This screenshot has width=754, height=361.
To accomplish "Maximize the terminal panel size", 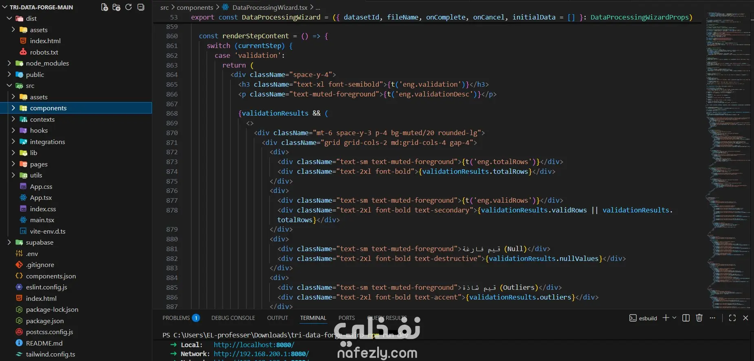I will 732,318.
